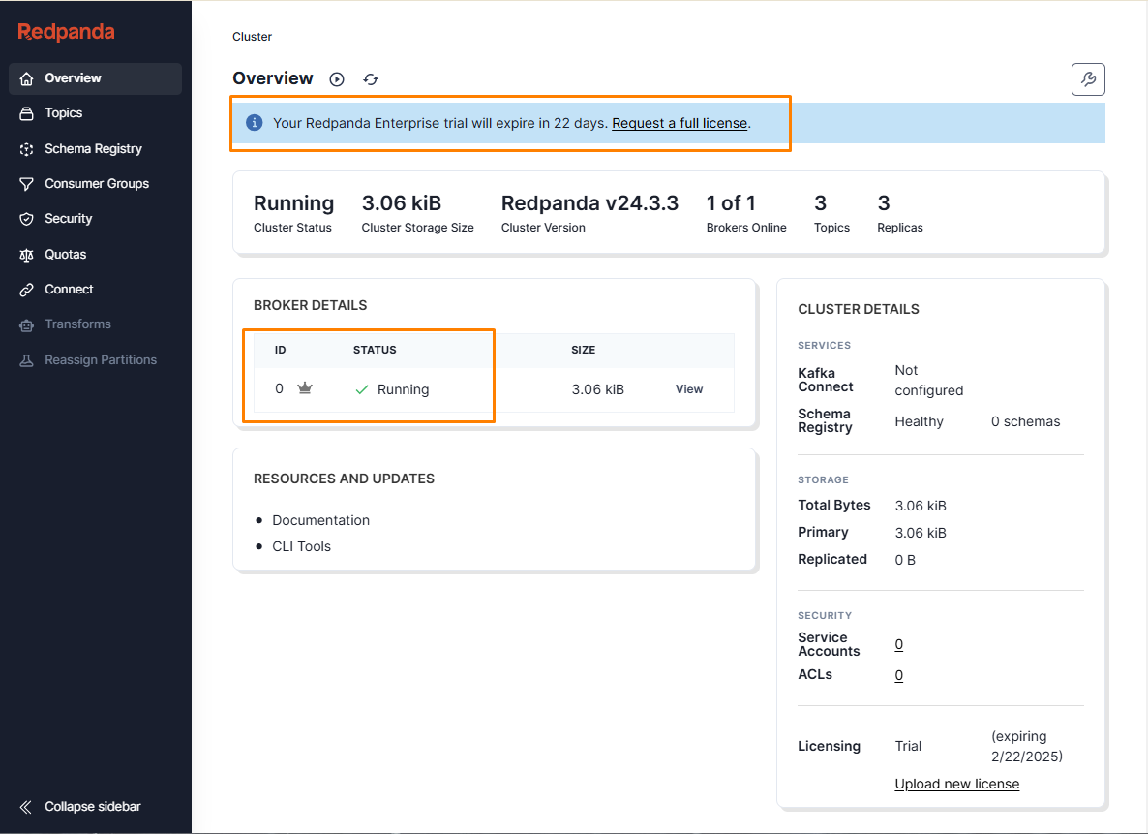The width and height of the screenshot is (1148, 834).
Task: Open Reassign Partitions in sidebar
Action: pyautogui.click(x=95, y=360)
